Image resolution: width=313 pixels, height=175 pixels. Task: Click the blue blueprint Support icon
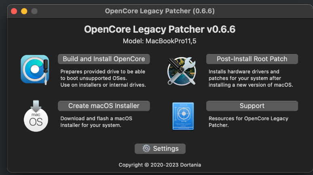pos(183,116)
